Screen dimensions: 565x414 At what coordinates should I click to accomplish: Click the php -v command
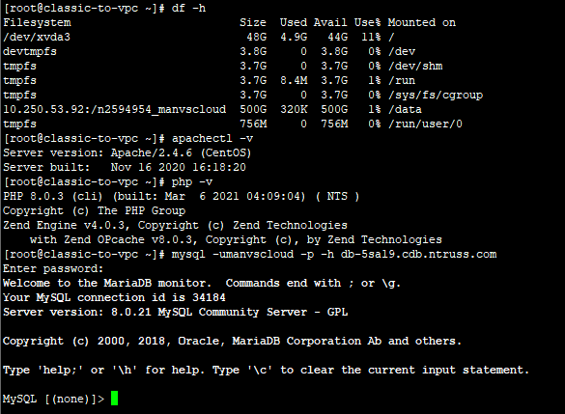click(x=191, y=181)
